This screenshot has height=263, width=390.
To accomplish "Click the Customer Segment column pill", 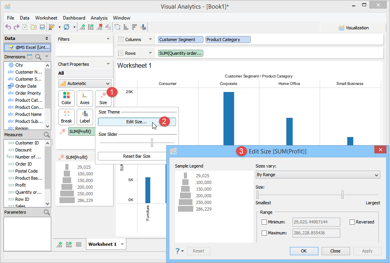I will click(181, 40).
